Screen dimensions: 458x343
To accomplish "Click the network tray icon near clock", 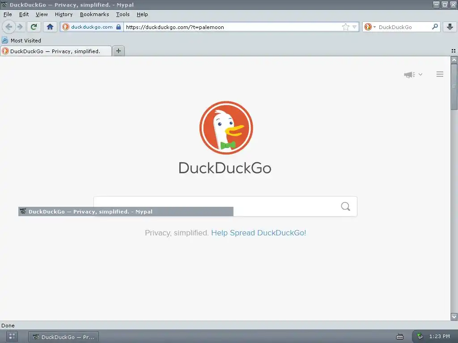I will click(x=420, y=336).
